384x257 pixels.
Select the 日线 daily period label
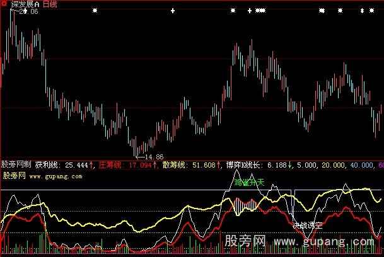tap(50, 4)
